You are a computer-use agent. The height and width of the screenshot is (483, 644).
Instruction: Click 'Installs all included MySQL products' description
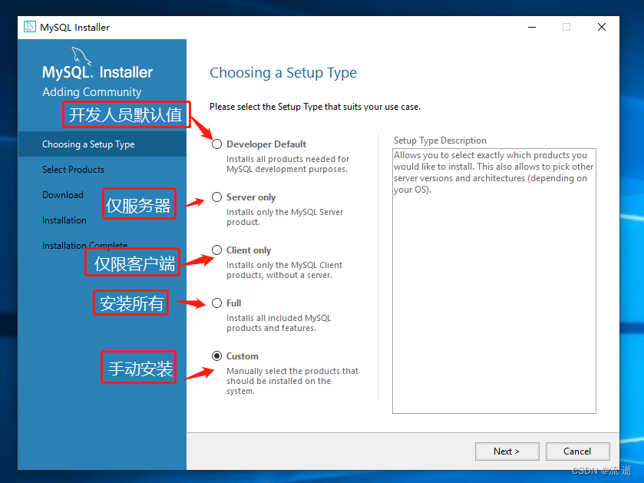pos(279,323)
